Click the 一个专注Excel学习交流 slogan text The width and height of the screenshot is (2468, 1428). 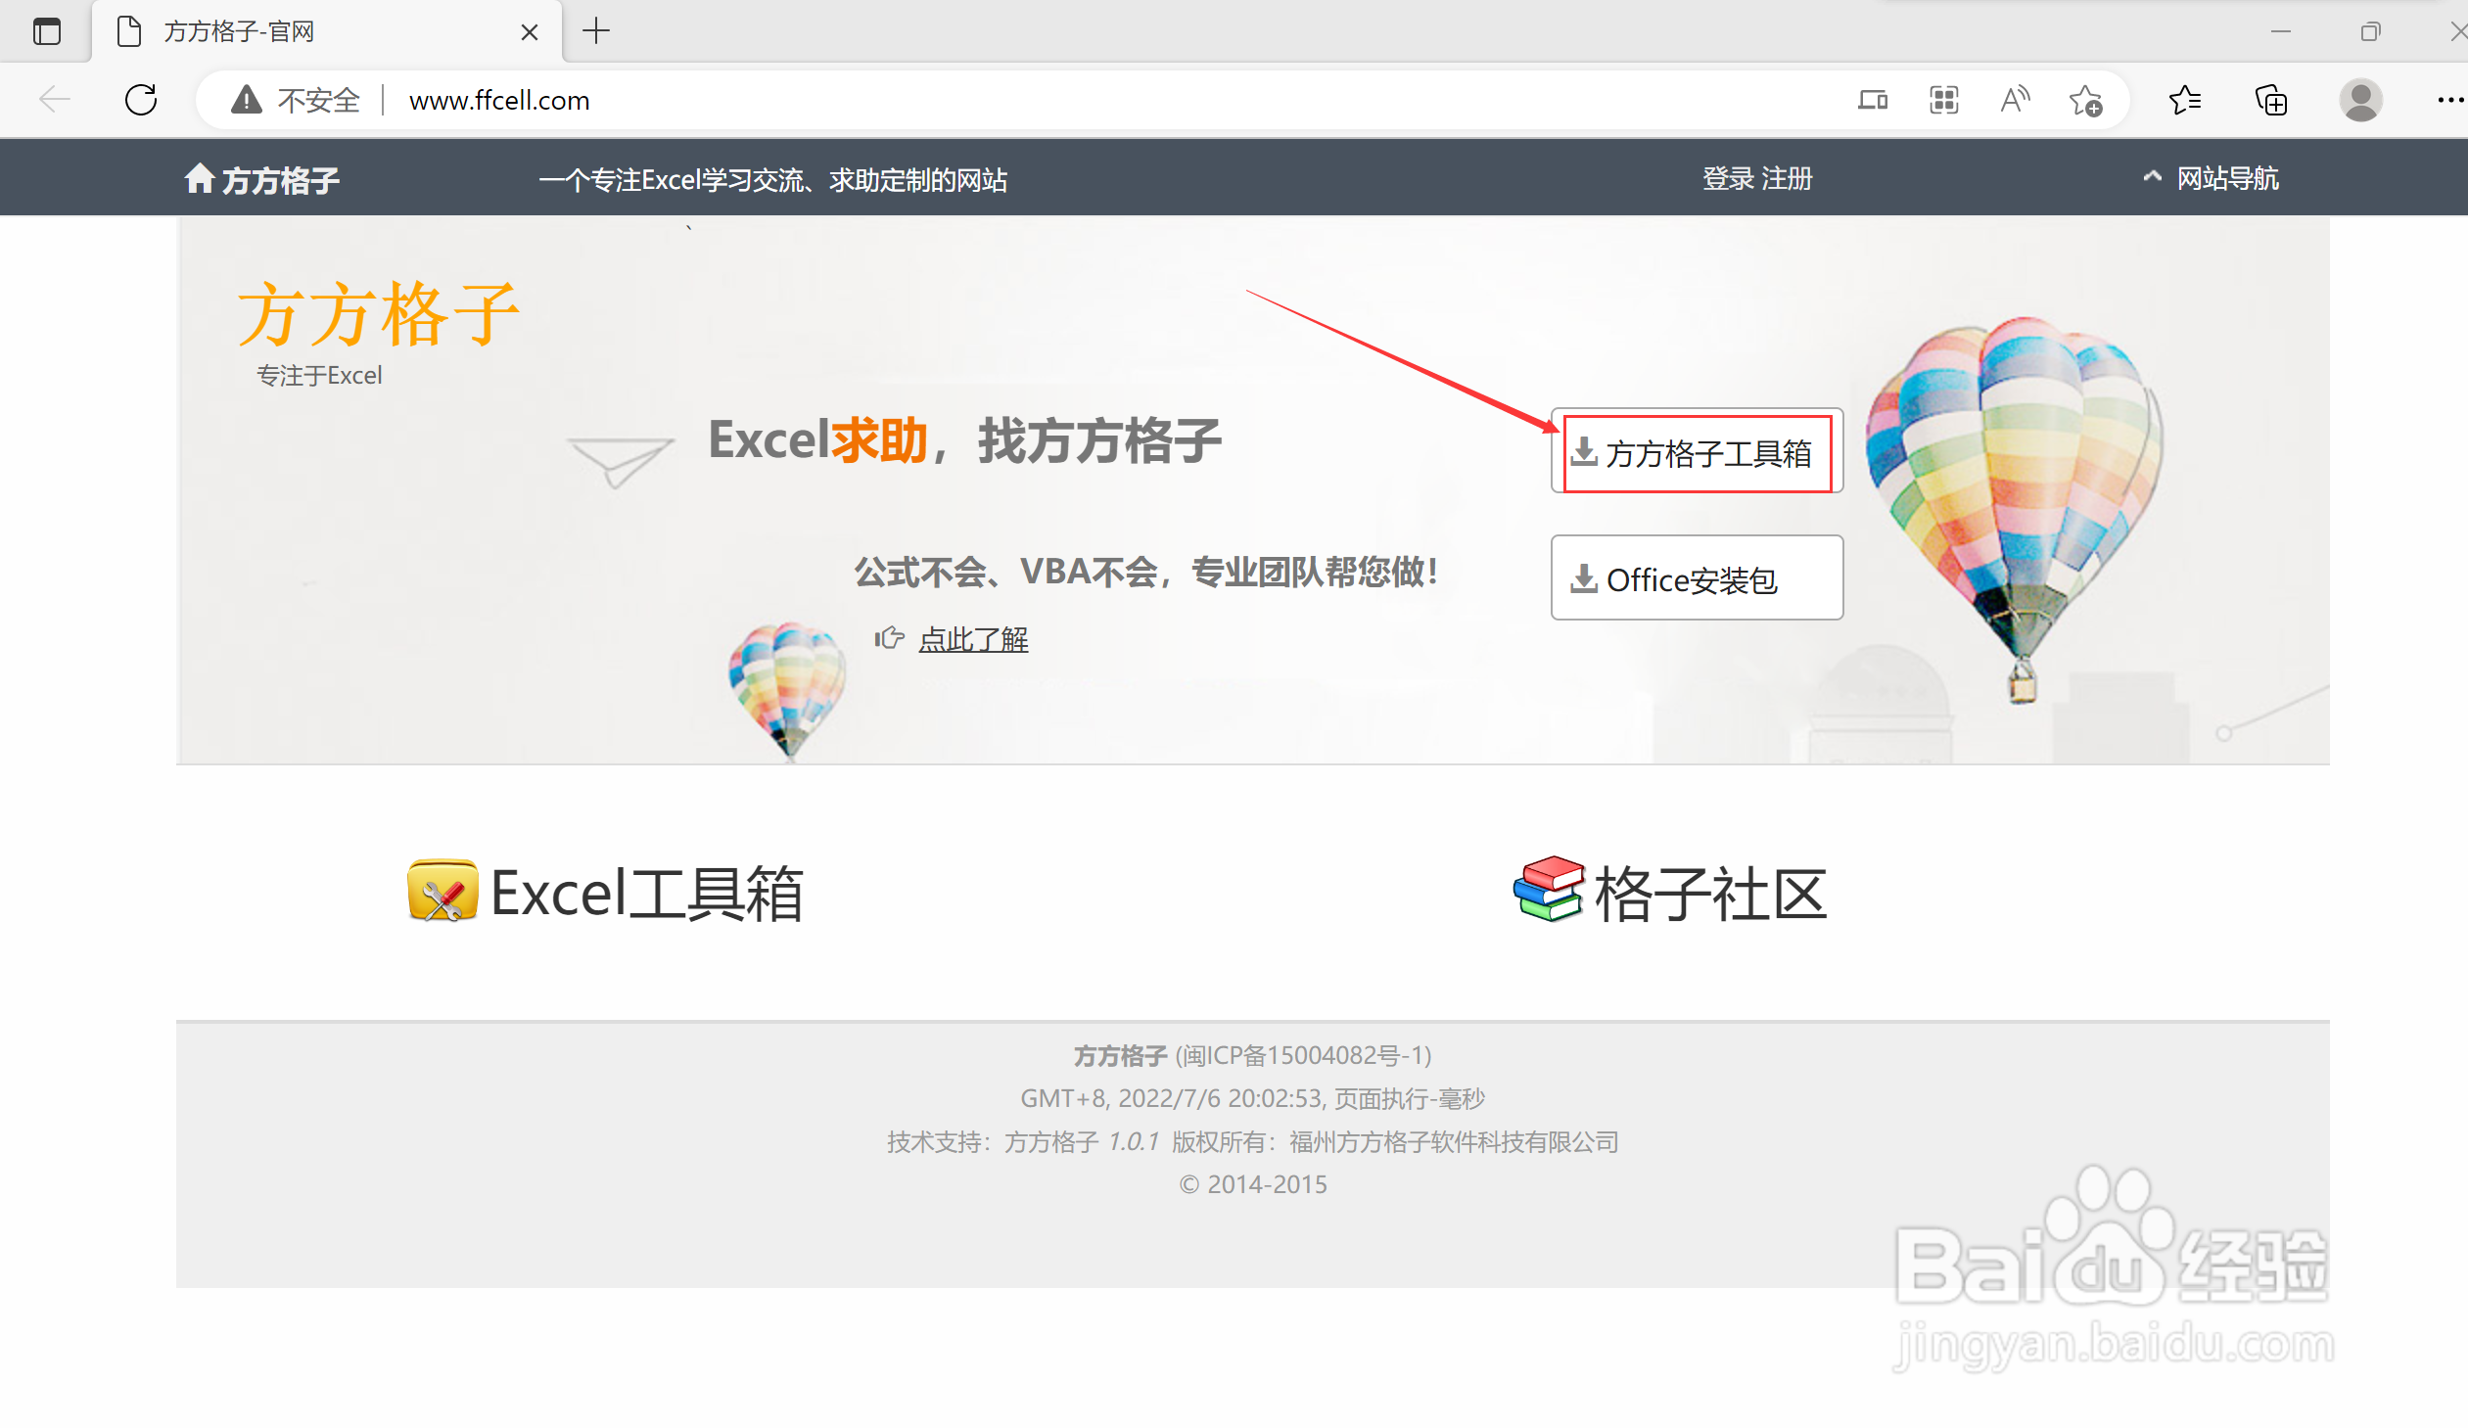click(x=772, y=180)
